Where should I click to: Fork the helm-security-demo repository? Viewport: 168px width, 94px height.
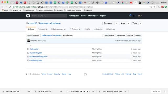click(135, 23)
